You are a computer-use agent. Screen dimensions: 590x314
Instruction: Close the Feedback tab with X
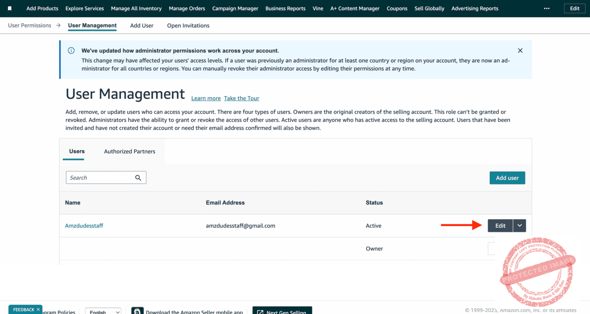pos(38,309)
